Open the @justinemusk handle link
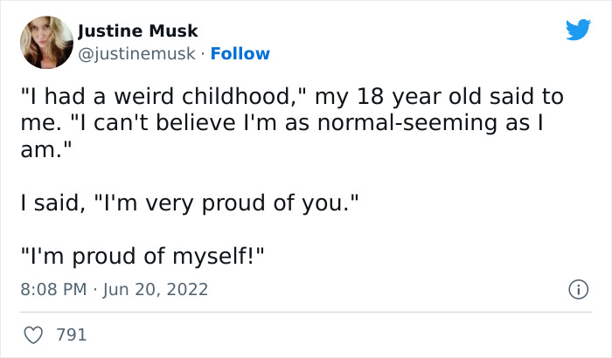Viewport: 612px width, 358px height. (x=136, y=53)
